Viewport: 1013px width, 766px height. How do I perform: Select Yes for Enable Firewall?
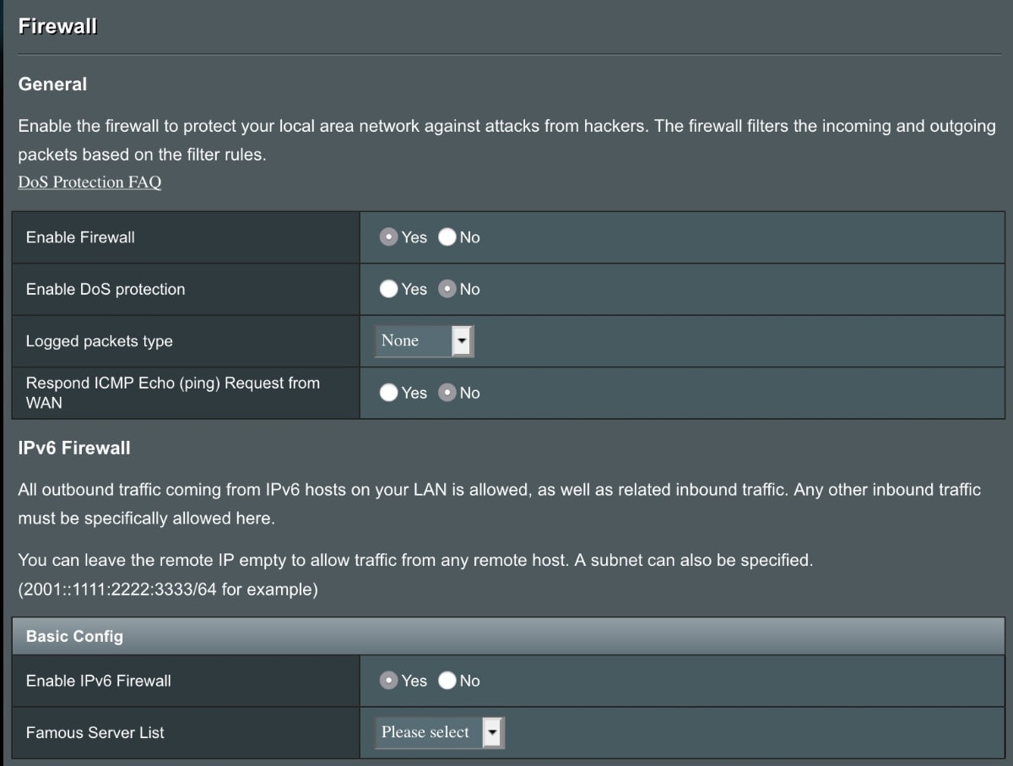[388, 237]
